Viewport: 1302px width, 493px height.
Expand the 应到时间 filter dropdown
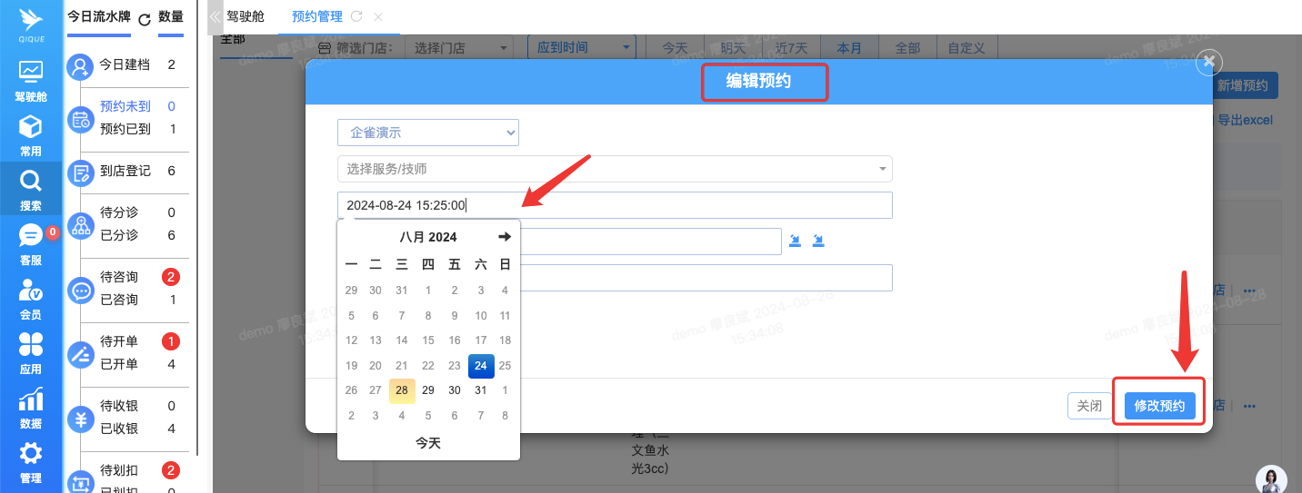coord(581,47)
